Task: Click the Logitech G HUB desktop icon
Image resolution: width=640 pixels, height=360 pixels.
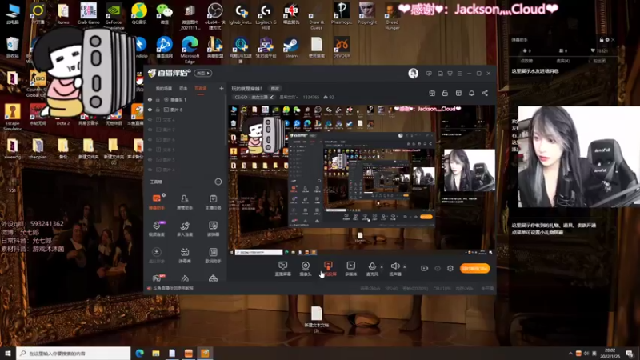Action: [x=266, y=16]
